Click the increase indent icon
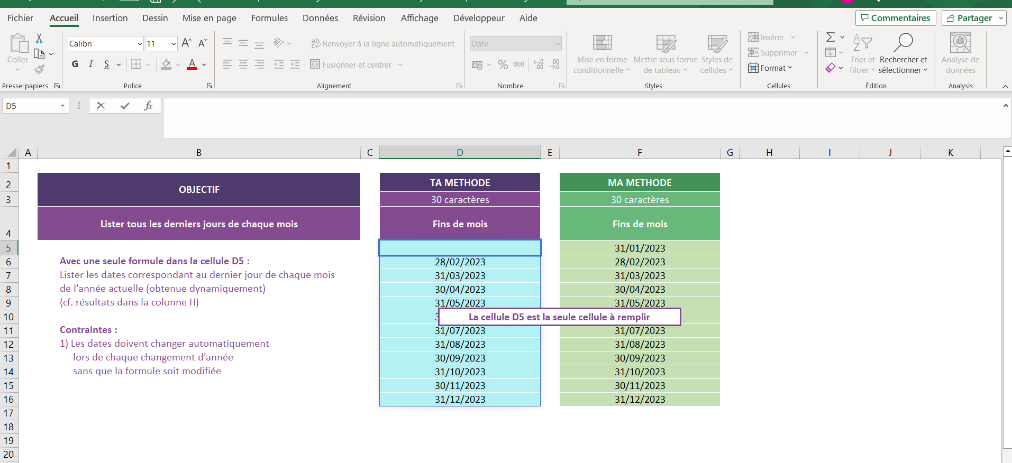The height and width of the screenshot is (463, 1012). click(295, 64)
